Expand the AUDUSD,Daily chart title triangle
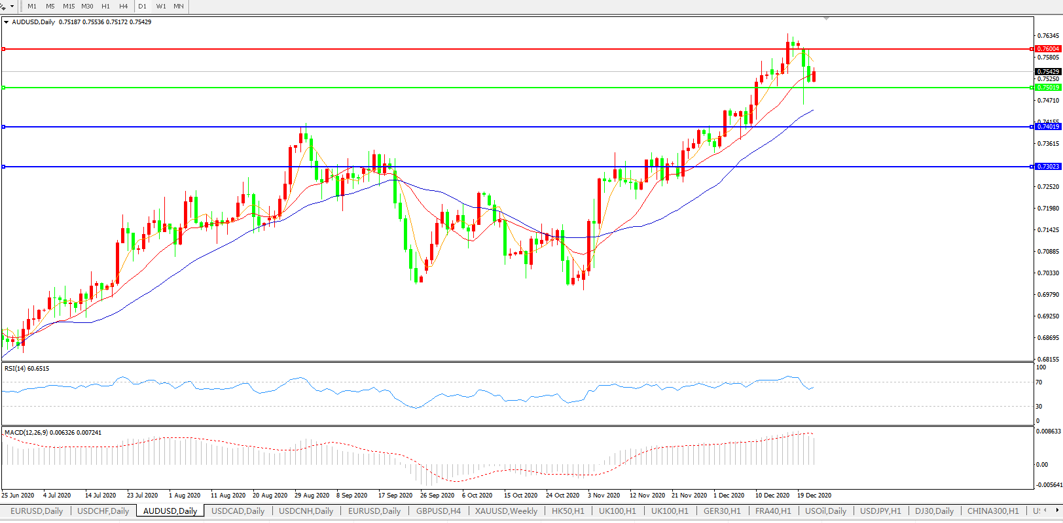Viewport: 1063px width, 523px height. 7,22
